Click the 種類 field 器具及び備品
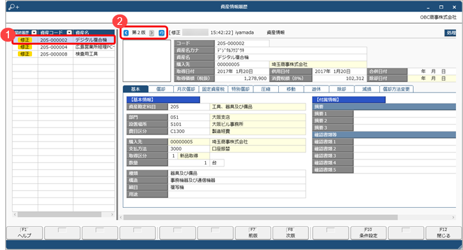This screenshot has height=250, width=463. [237, 173]
